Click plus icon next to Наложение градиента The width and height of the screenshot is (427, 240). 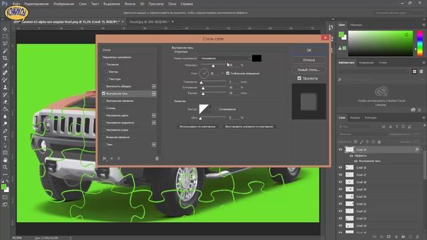(x=154, y=123)
